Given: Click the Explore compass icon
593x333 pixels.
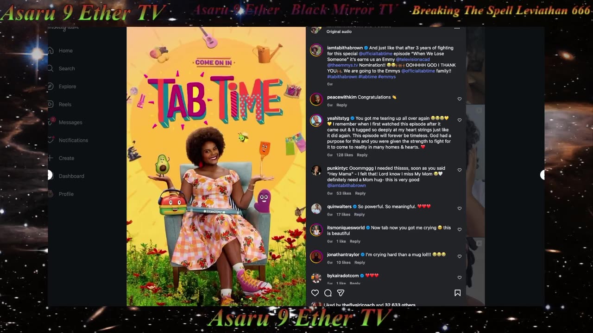Looking at the screenshot, I should pos(50,86).
